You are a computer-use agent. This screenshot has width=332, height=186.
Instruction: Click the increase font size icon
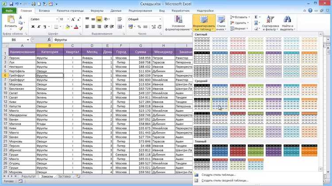pos(73,19)
